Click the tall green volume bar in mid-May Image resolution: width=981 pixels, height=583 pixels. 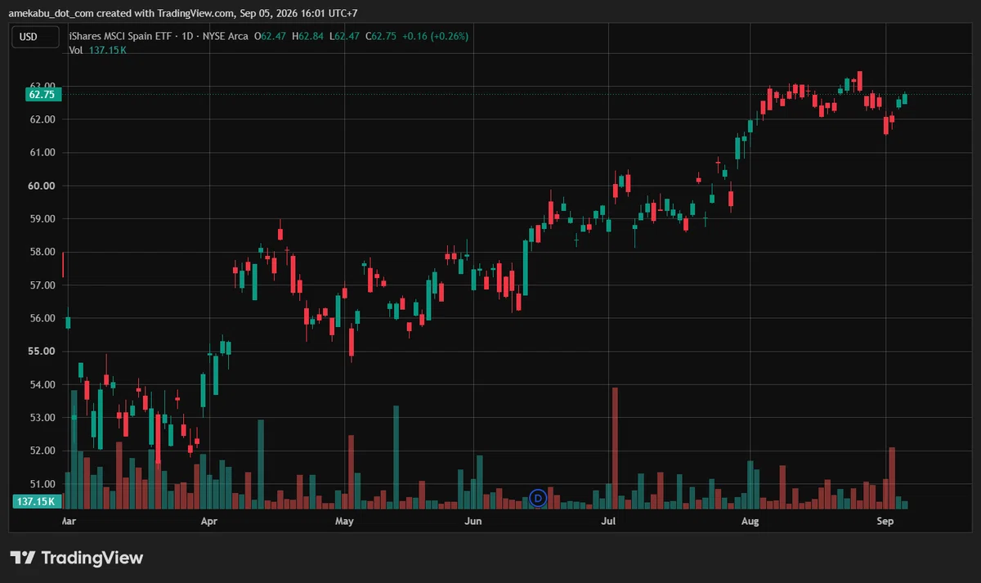[x=396, y=457]
